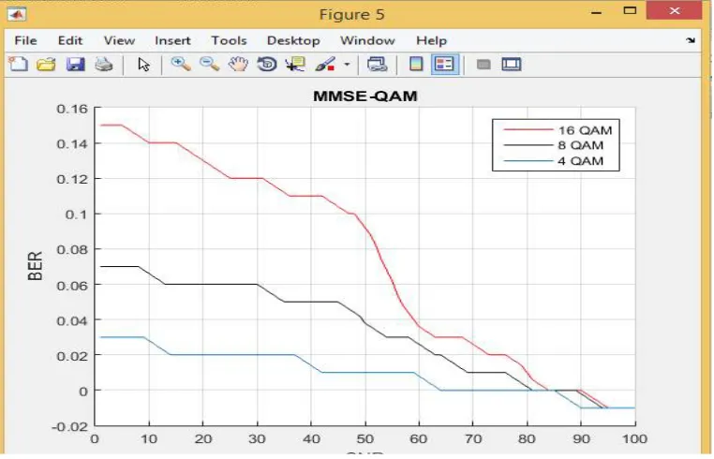Click Show Plot Tools and Dock icon
The height and width of the screenshot is (459, 714).
(512, 65)
